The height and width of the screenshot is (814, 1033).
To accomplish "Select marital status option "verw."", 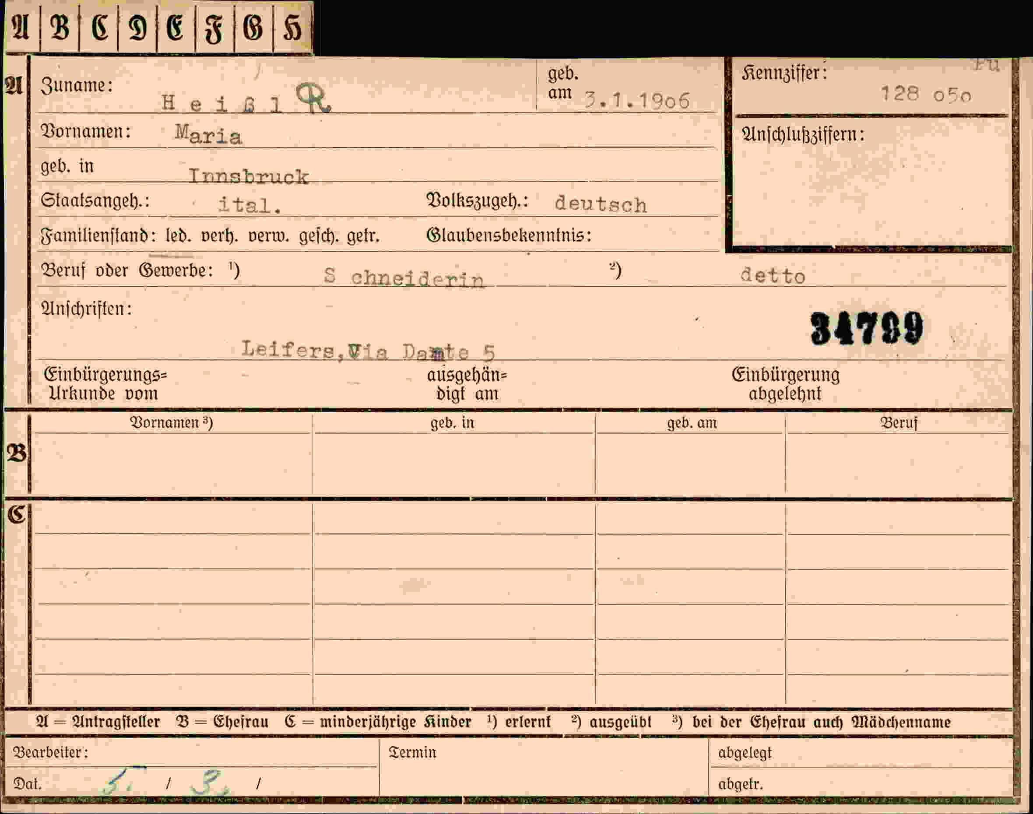I will 268,236.
